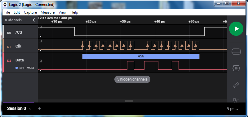Open the Extensions panel icon in sidebar
The height and width of the screenshot is (117, 248).
[236, 100]
